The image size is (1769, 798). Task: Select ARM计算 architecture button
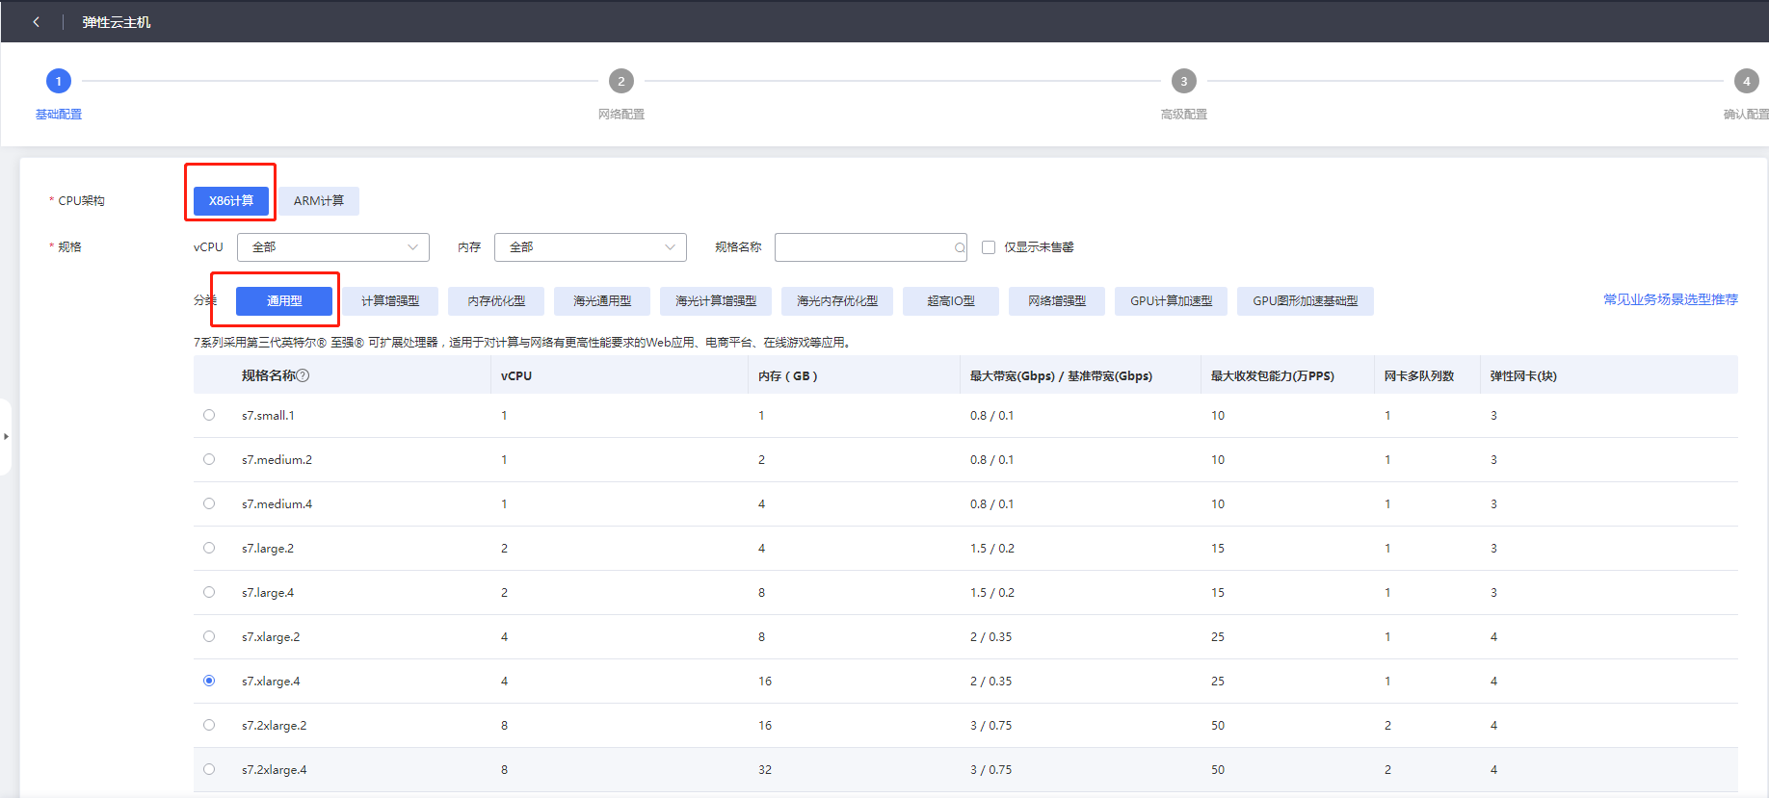(x=318, y=201)
